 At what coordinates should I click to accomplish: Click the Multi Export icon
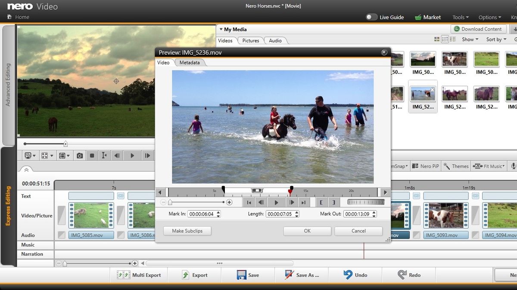pos(124,275)
